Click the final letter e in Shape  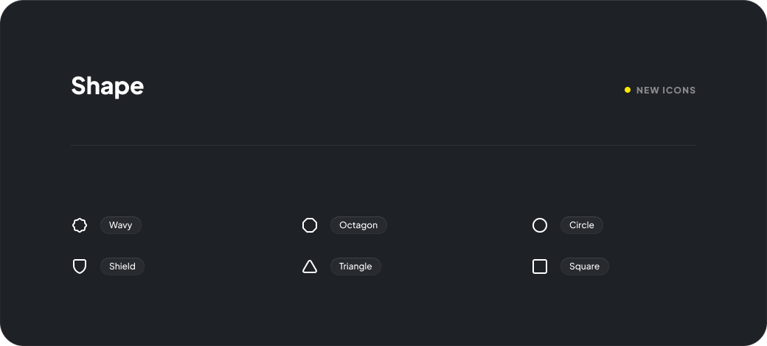pos(137,88)
